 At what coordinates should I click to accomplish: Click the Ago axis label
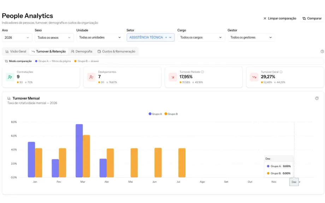[202, 182]
